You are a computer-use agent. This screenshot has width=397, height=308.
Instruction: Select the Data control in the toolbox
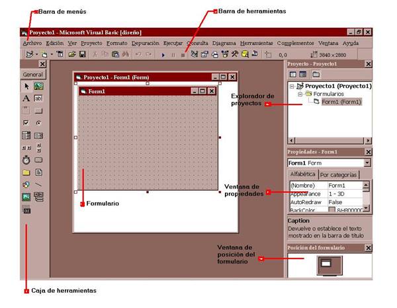38,197
